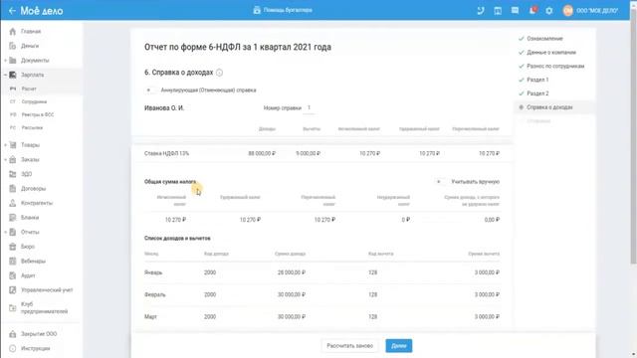The height and width of the screenshot is (358, 637).
Task: Click the info icon beside Справка о доходах
Action: coord(219,73)
